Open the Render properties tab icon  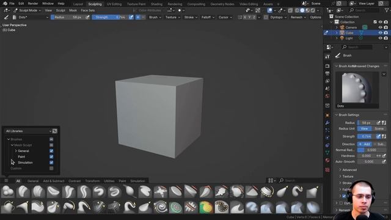(x=327, y=66)
